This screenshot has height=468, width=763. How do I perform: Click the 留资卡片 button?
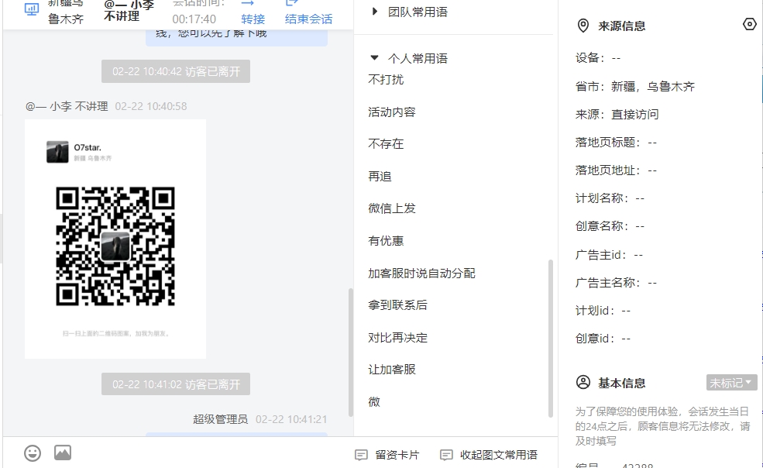coord(387,455)
